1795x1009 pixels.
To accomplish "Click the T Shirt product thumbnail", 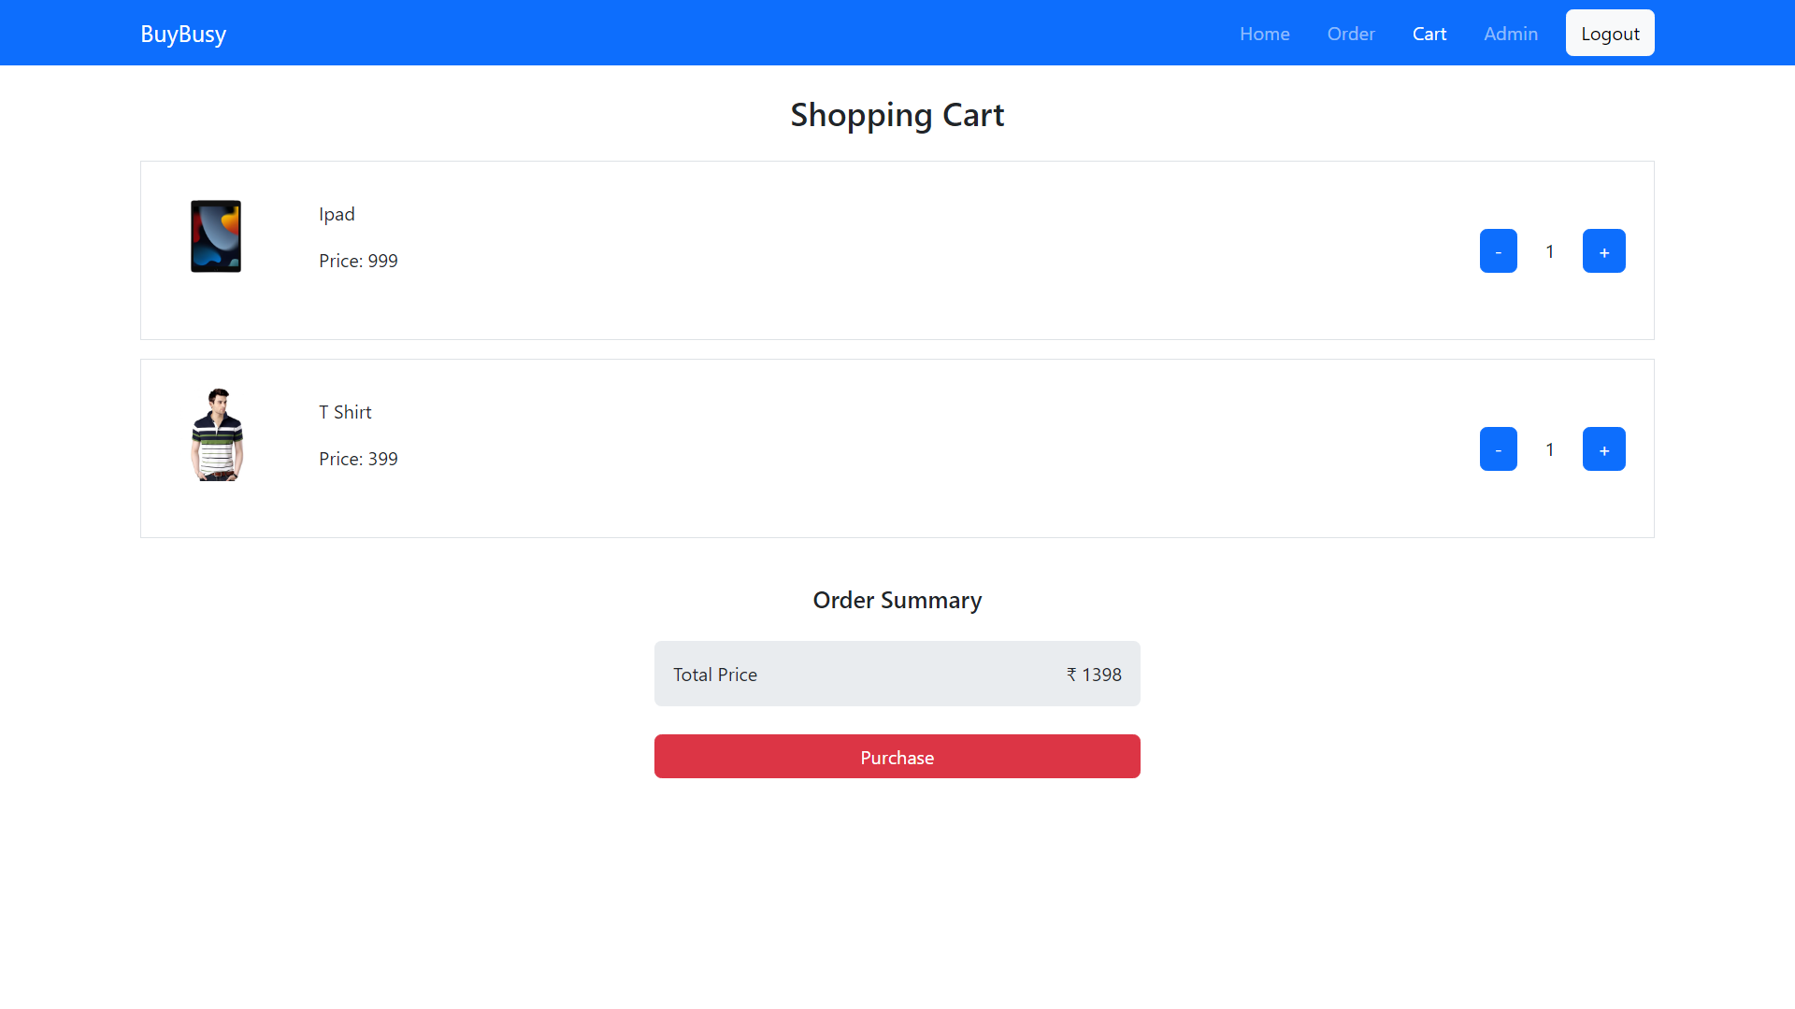I will pyautogui.click(x=216, y=433).
